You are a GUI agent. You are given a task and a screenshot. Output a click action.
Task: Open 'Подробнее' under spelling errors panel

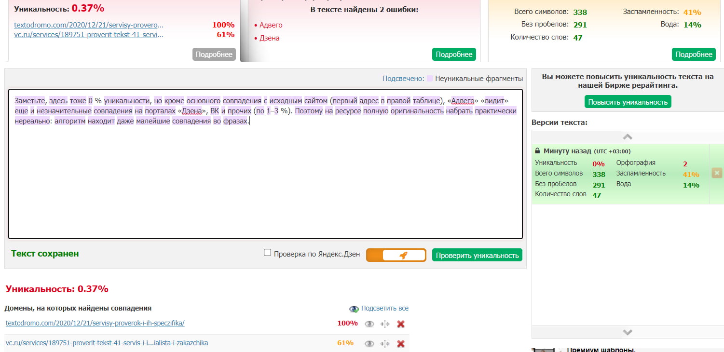454,54
